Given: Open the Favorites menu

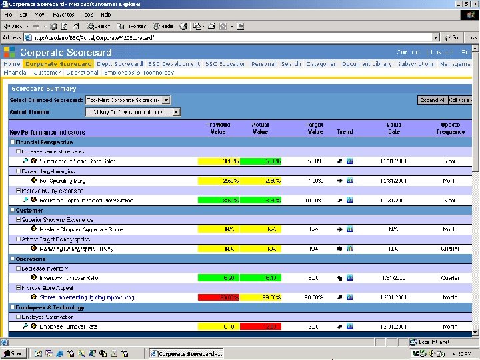Looking at the screenshot, I should (x=64, y=14).
